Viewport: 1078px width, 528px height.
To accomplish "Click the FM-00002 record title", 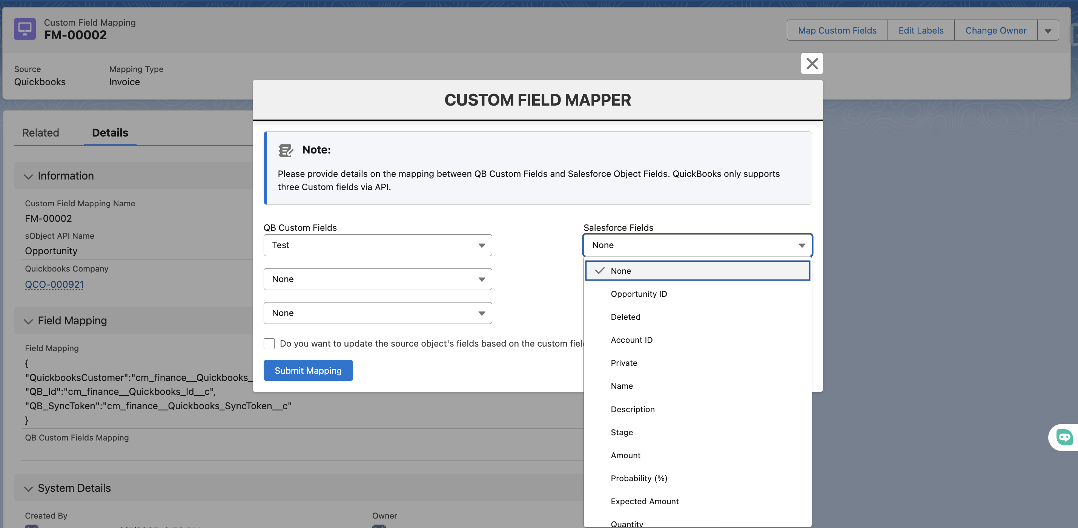I will (x=75, y=35).
